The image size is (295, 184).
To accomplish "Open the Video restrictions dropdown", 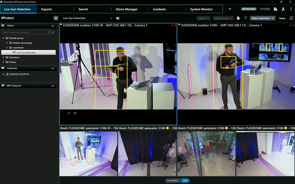I will point(262,18).
